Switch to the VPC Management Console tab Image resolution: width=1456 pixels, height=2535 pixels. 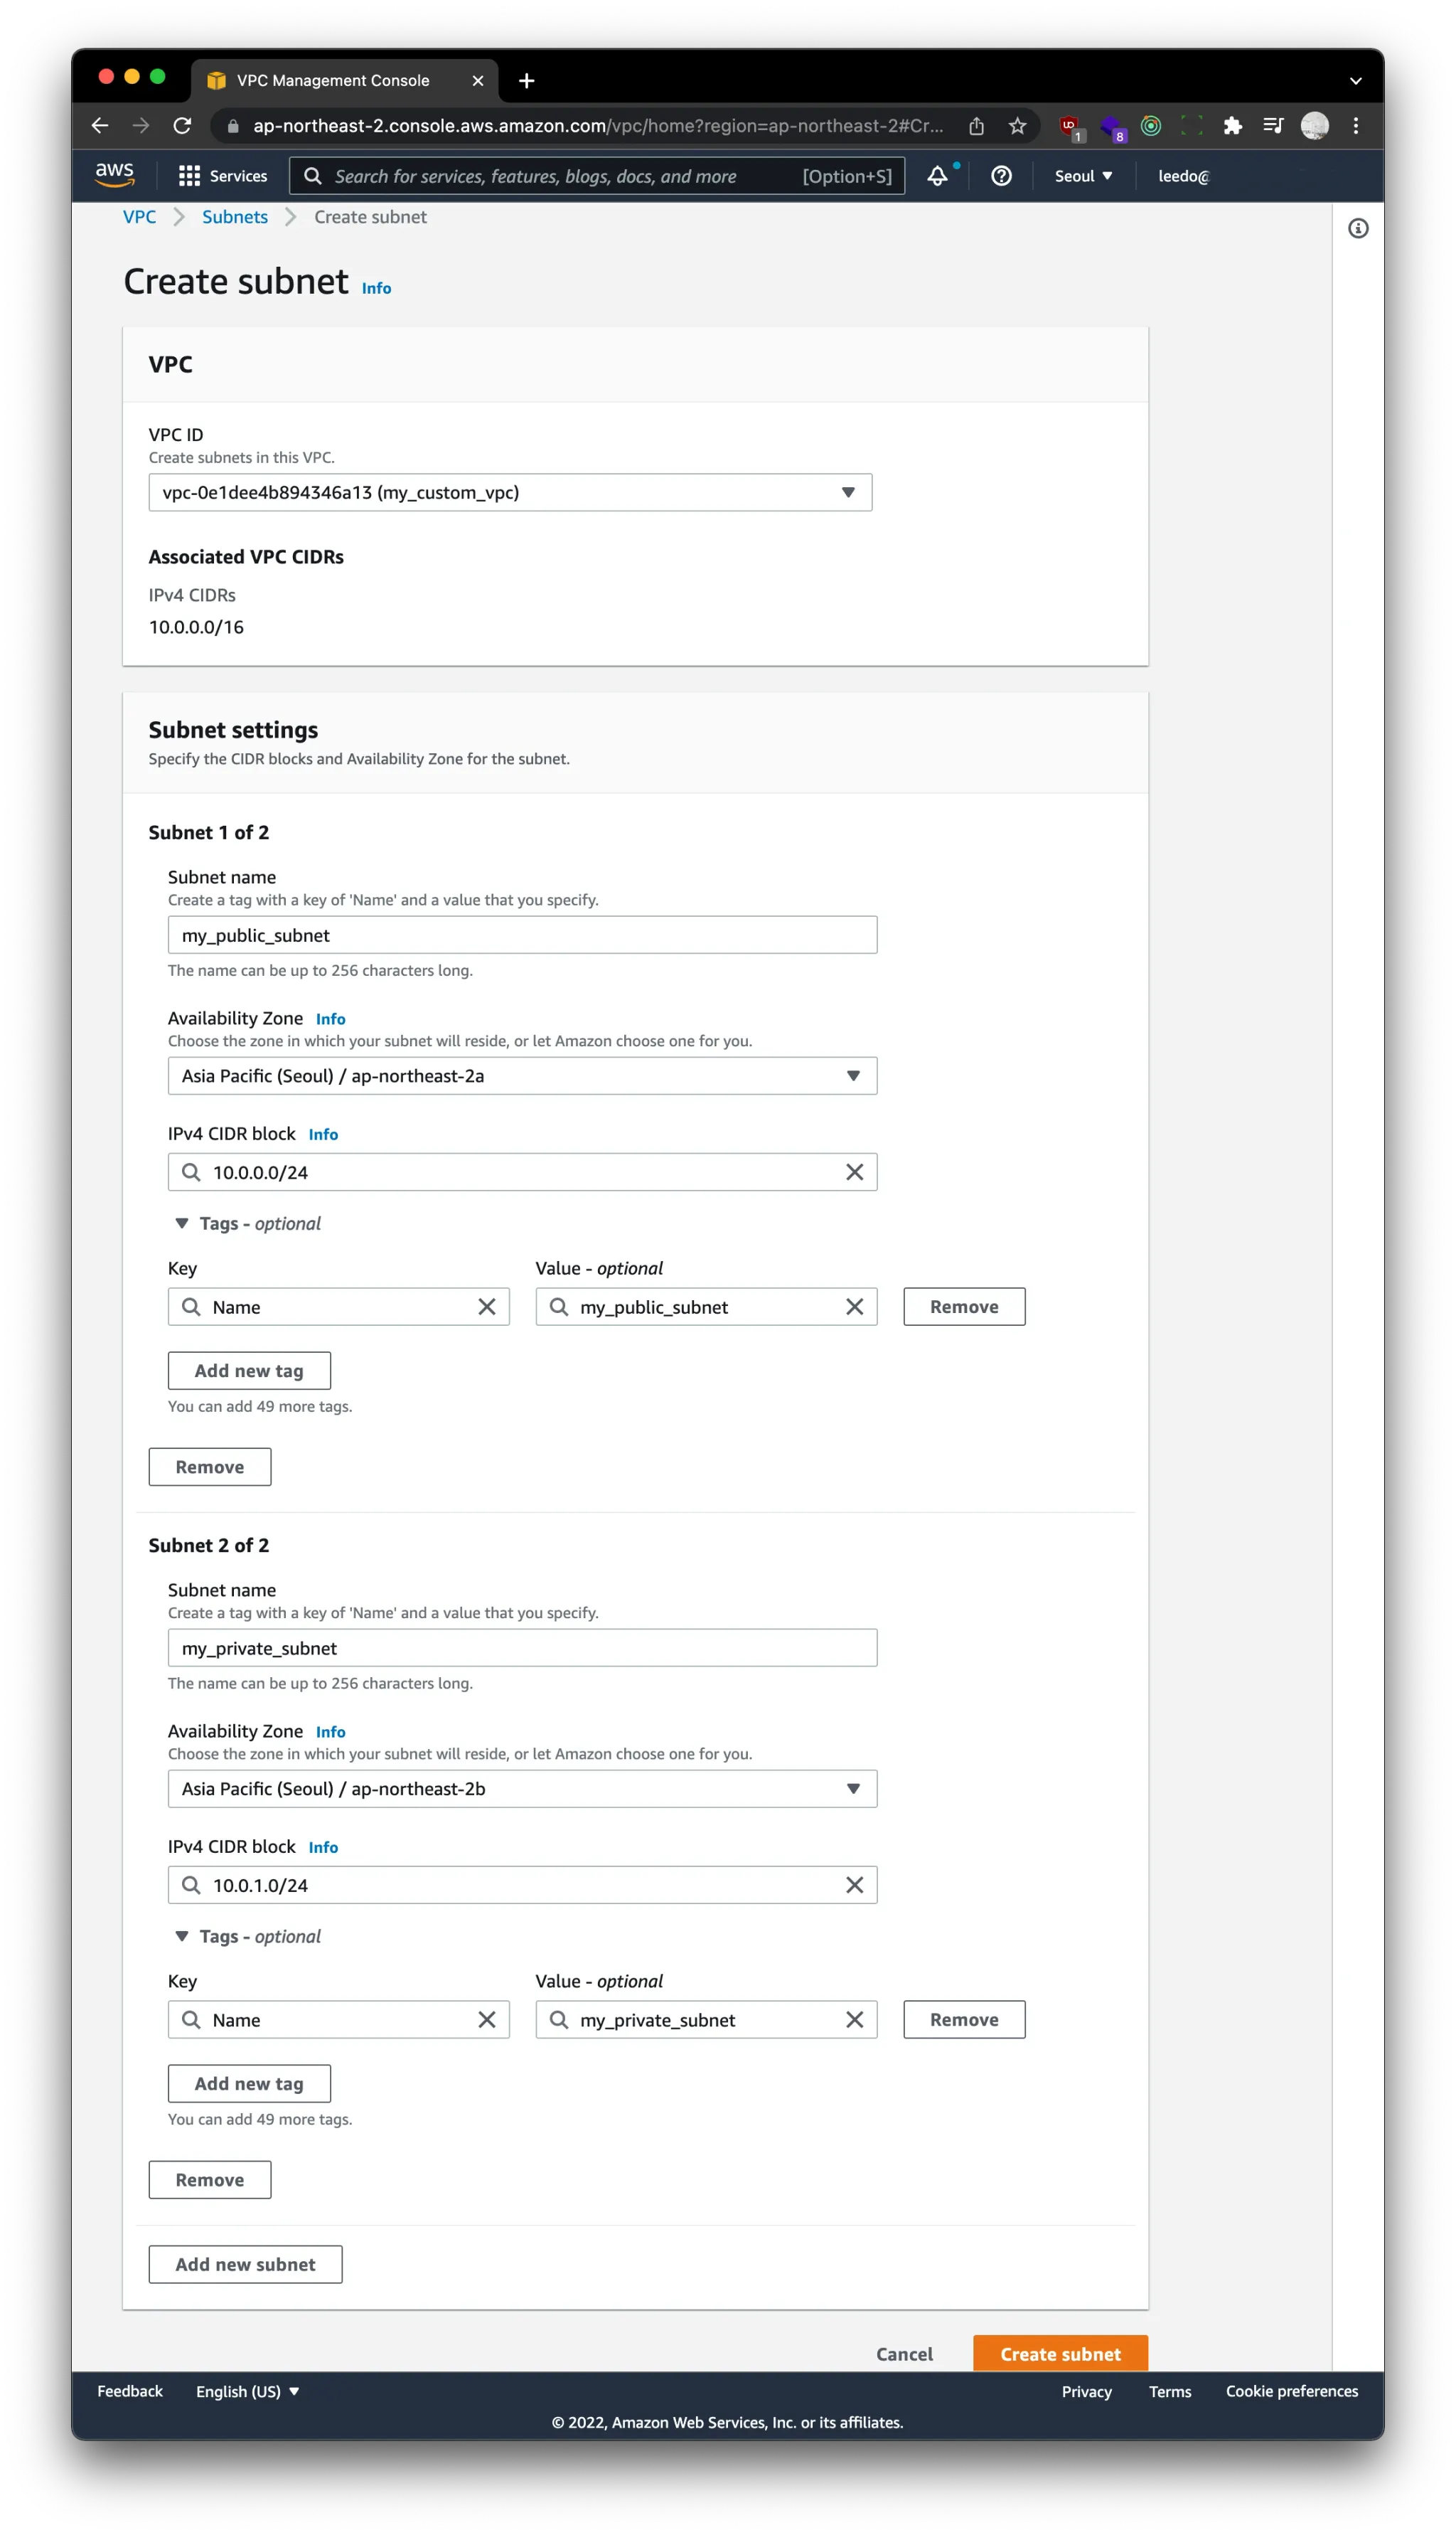333,80
